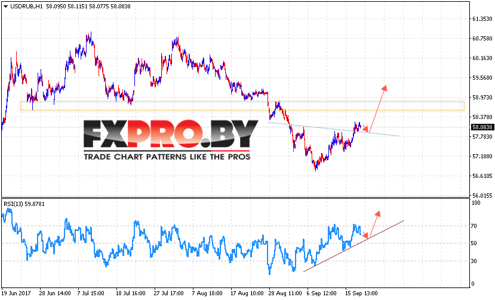495x300 pixels.
Task: Select price scale value 57.7830
Action: point(482,137)
